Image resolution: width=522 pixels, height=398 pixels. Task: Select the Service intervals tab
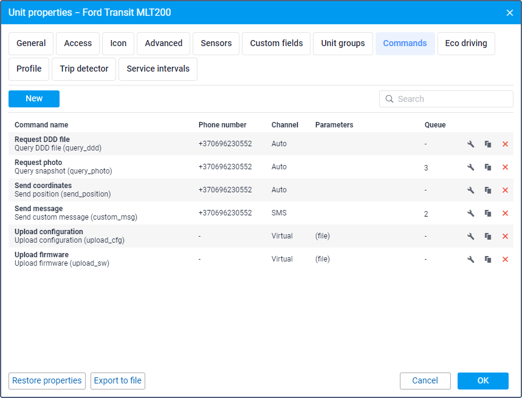pyautogui.click(x=158, y=69)
